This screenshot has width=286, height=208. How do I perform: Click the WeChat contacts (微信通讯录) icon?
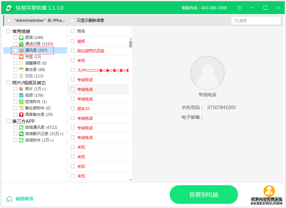pos(21,127)
